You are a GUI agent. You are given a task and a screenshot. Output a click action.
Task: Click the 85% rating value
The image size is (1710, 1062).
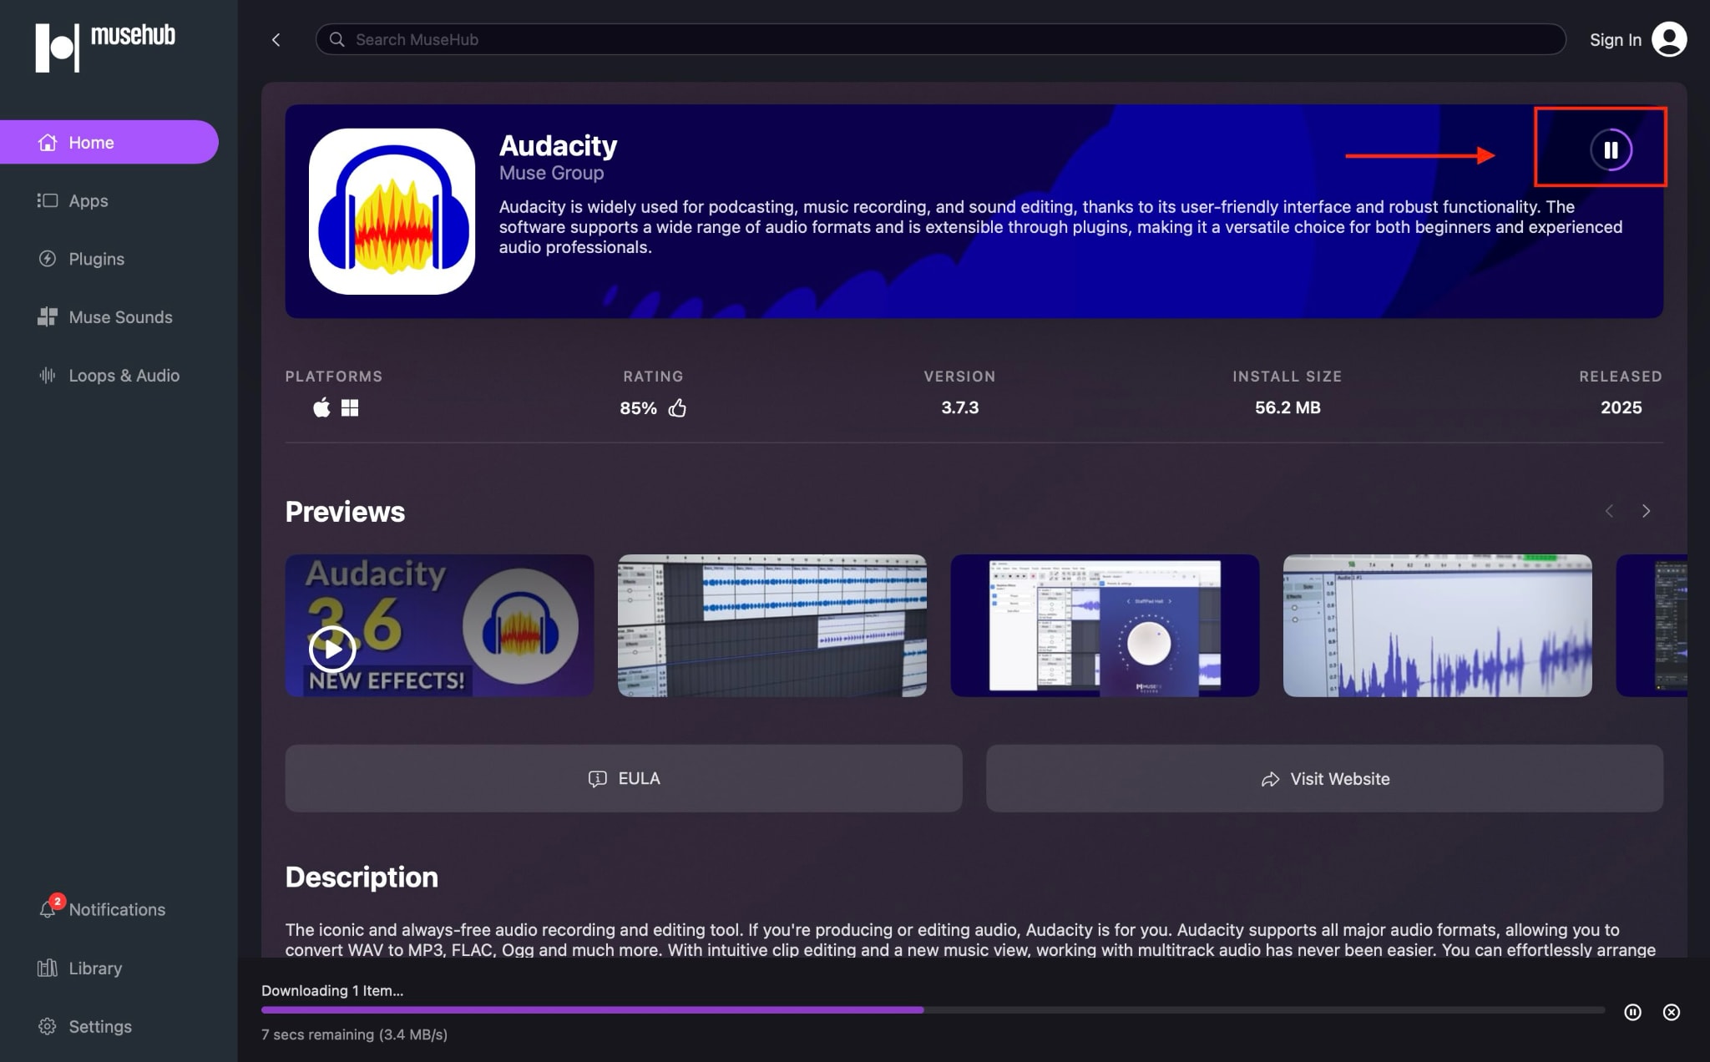point(638,408)
